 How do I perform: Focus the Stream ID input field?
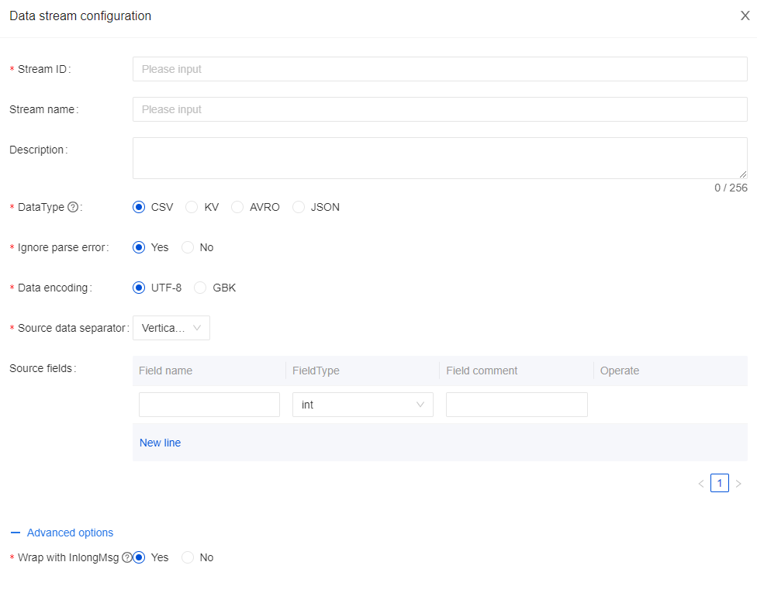(440, 69)
